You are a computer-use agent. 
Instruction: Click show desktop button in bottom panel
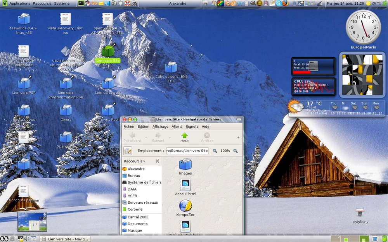[x=375, y=239]
